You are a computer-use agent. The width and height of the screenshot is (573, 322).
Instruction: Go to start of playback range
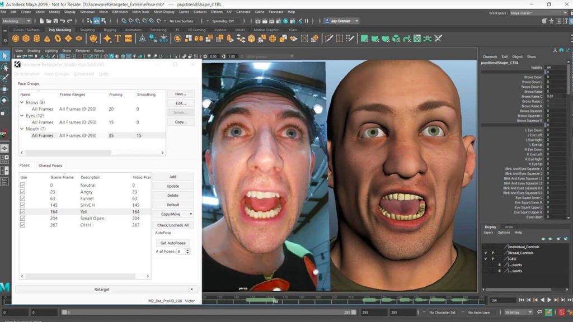pos(522,300)
